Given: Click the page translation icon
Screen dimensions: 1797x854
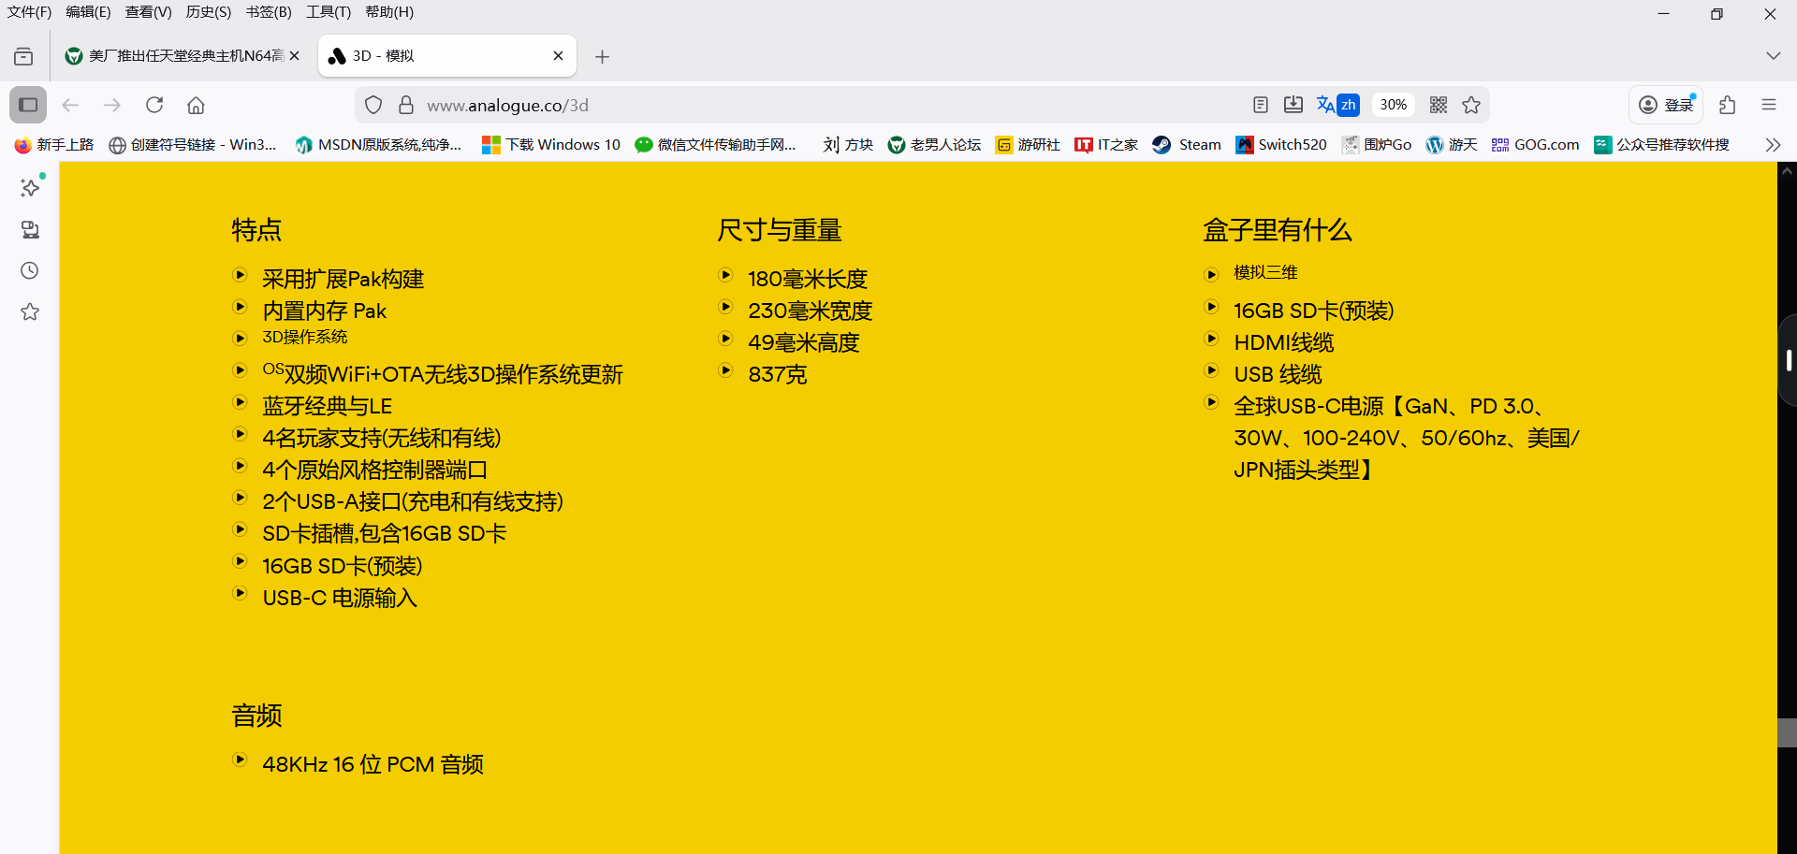Looking at the screenshot, I should (x=1337, y=105).
